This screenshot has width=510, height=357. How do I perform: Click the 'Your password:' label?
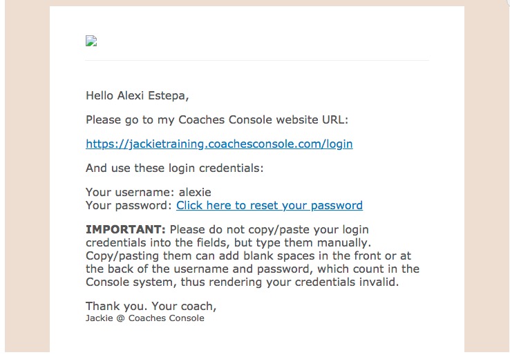point(129,206)
